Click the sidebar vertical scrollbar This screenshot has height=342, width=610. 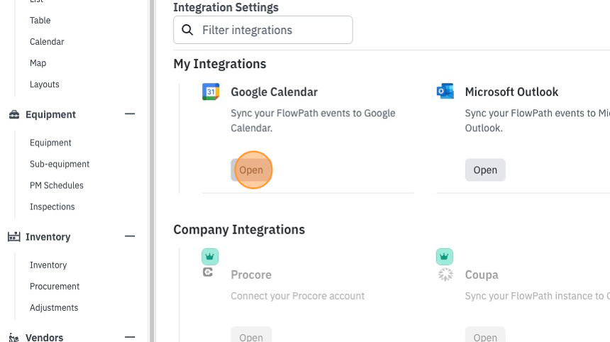152,171
